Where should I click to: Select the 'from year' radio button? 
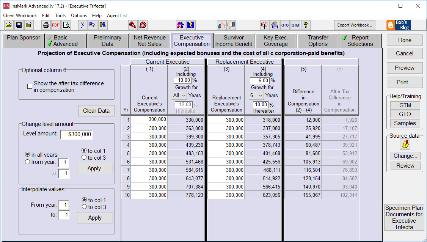(27, 162)
